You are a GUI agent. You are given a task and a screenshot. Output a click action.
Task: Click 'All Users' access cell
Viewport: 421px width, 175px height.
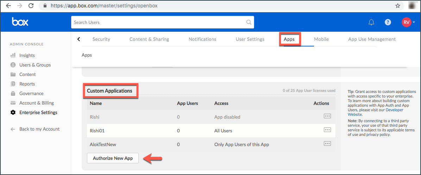[223, 131]
